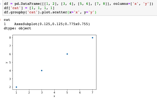Viewport: 157px width, 101px height.
Task: Select the 'cat' output header text
Action: (7, 20)
